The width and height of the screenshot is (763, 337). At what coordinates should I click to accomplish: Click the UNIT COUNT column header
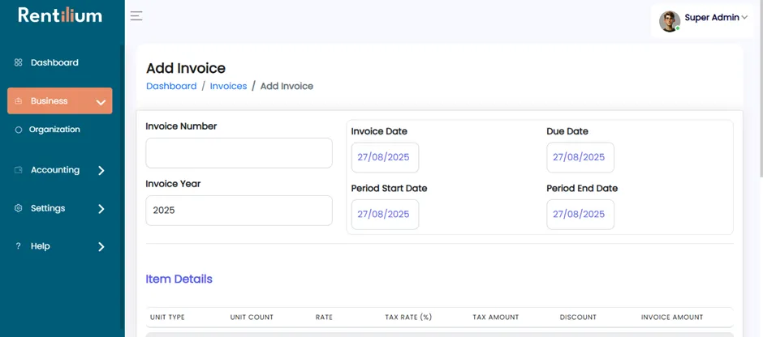click(x=252, y=317)
